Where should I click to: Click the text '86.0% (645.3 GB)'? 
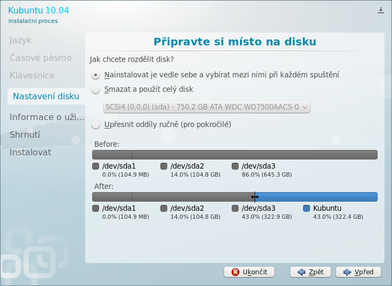(267, 175)
